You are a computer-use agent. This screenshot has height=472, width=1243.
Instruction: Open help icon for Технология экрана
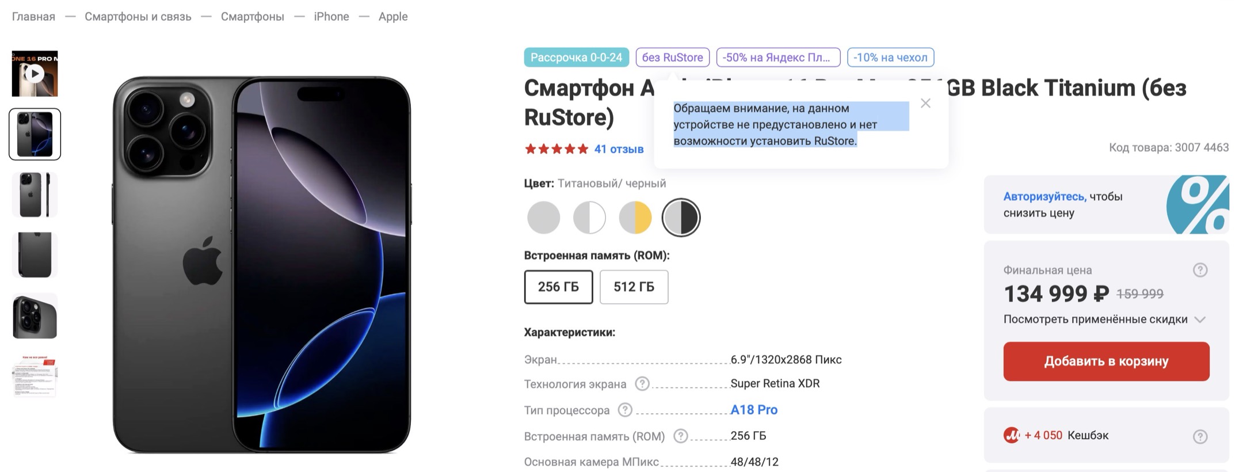pos(642,384)
